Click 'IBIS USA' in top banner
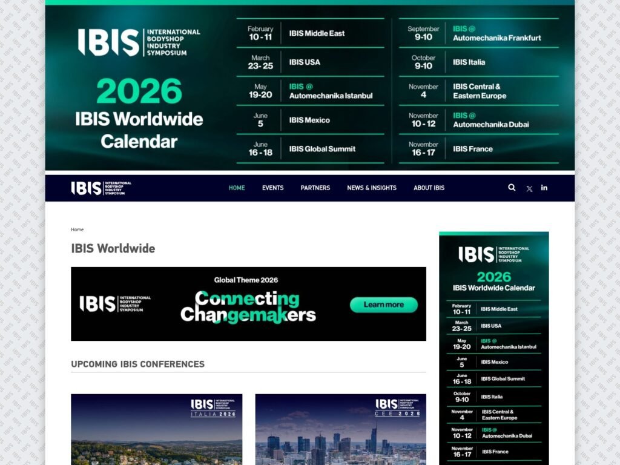Screen dimensions: 620x465 pyautogui.click(x=305, y=62)
